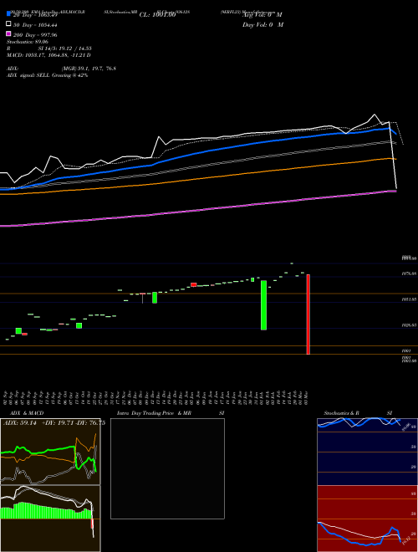Viewport: 418px width, 552px height.
Task: Select the '200 Day - 997.96' label
Action: click(x=36, y=35)
